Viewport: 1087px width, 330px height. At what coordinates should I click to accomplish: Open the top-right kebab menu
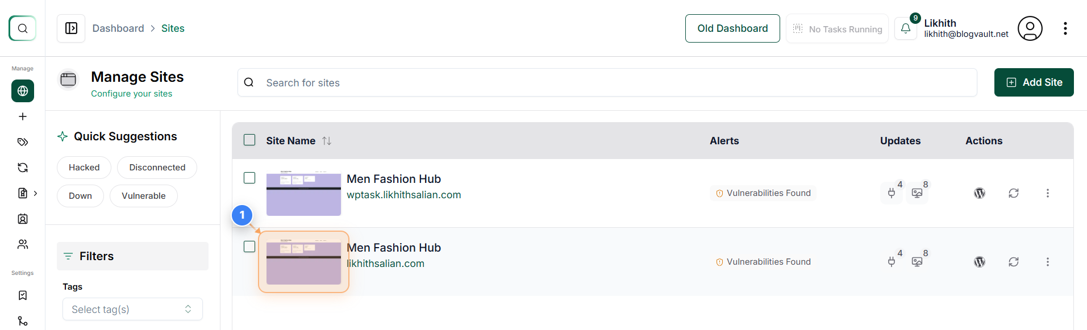(1065, 28)
